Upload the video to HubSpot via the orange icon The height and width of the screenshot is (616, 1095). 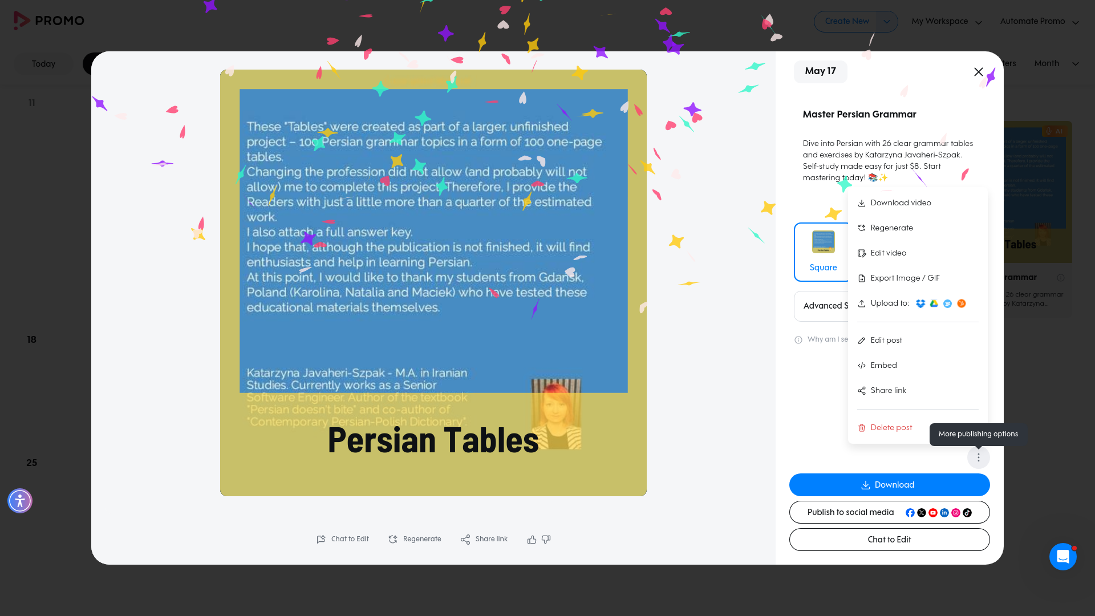point(962,303)
